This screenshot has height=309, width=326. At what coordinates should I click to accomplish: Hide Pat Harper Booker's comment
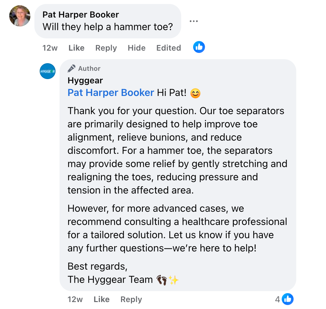(137, 48)
